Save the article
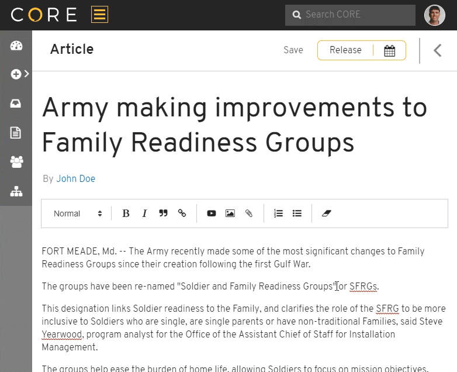457x372 pixels. tap(293, 50)
